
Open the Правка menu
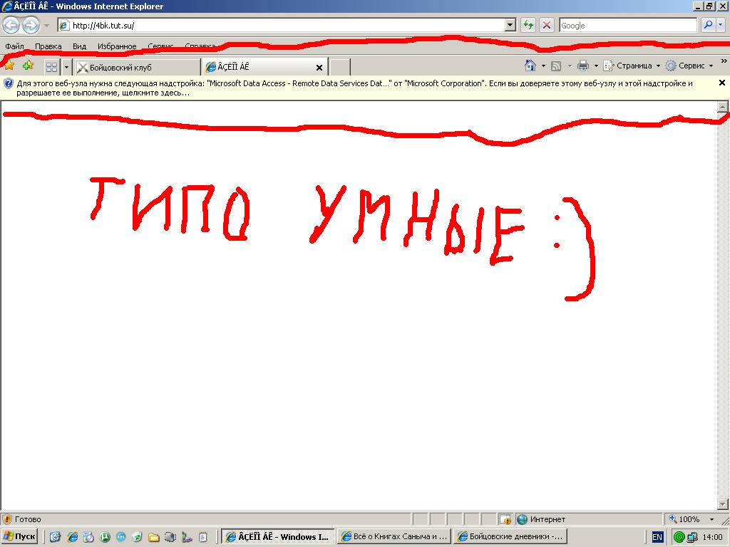pos(48,46)
